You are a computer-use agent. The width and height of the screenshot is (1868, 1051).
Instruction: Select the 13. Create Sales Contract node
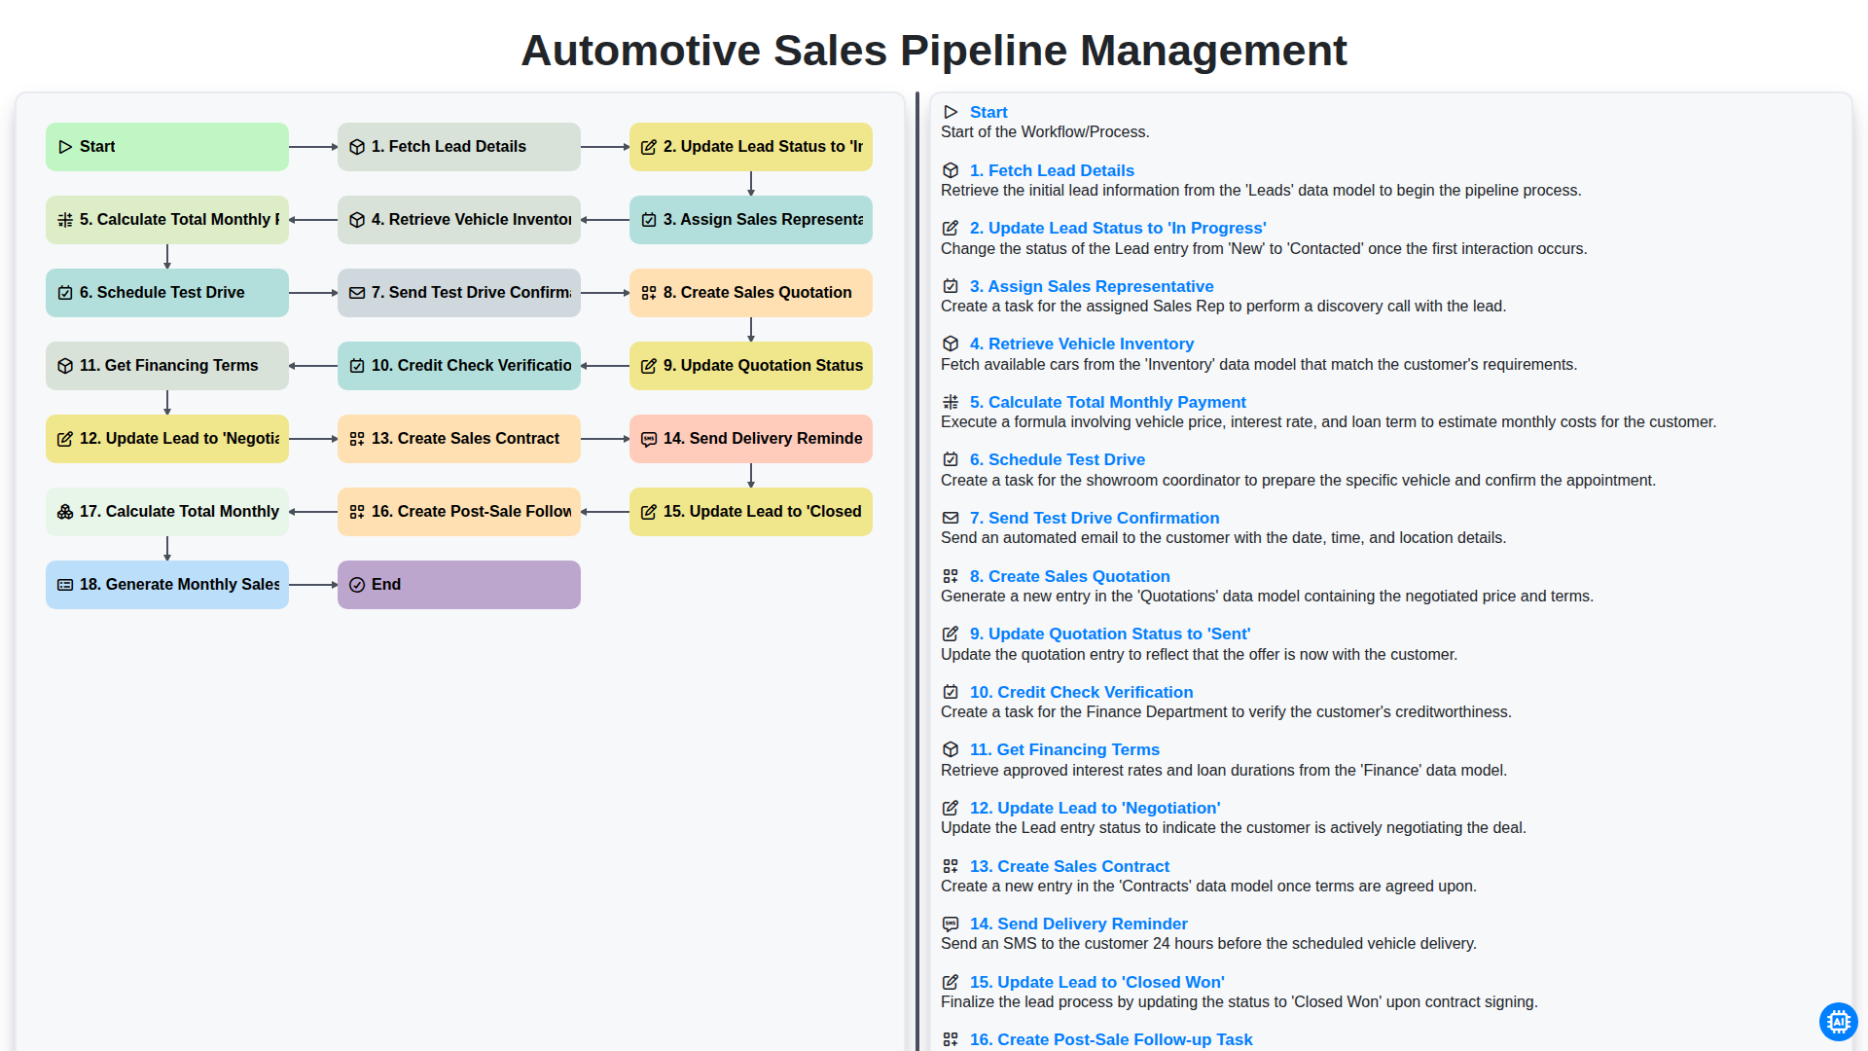click(459, 439)
